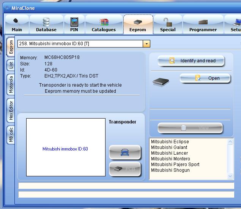Click the memory value MC68HC805P18
Viewport: 241px width, 209px height.
62,57
